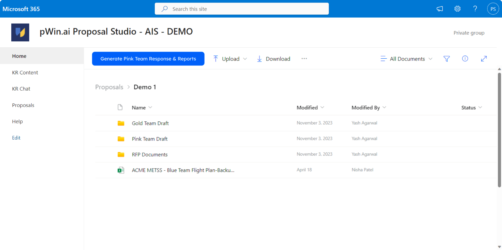This screenshot has width=502, height=250.
Task: Click the Search this site field
Action: pyautogui.click(x=242, y=9)
